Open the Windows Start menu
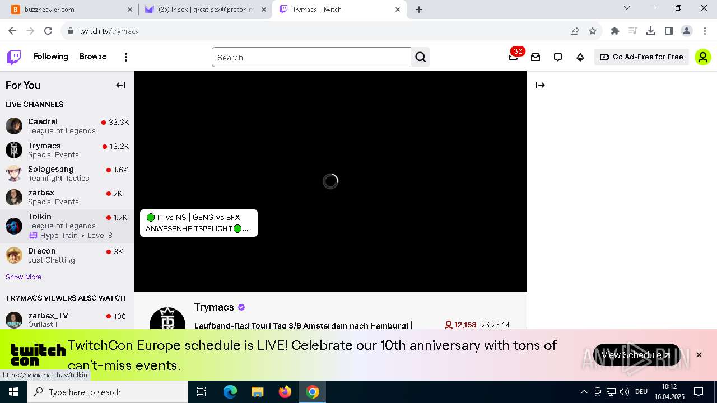Screen dimensions: 717x403 click(x=13, y=392)
